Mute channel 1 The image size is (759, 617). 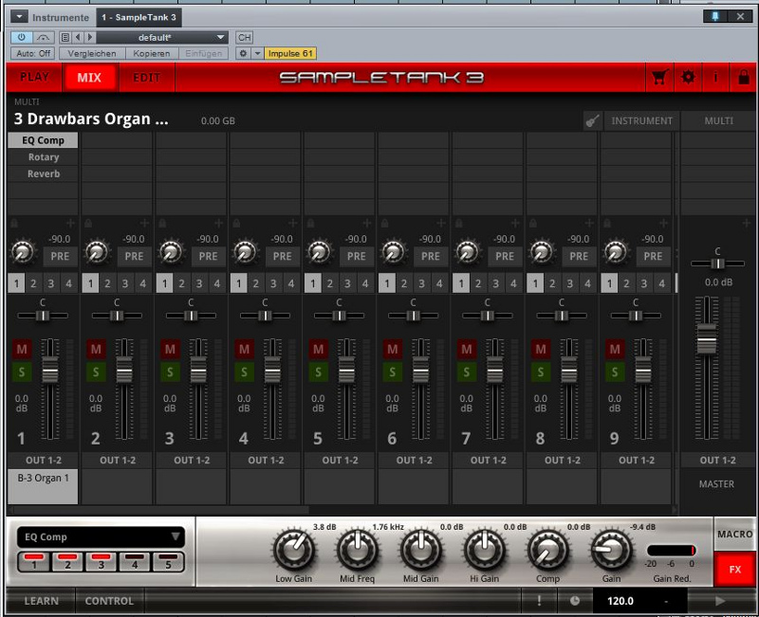[22, 349]
